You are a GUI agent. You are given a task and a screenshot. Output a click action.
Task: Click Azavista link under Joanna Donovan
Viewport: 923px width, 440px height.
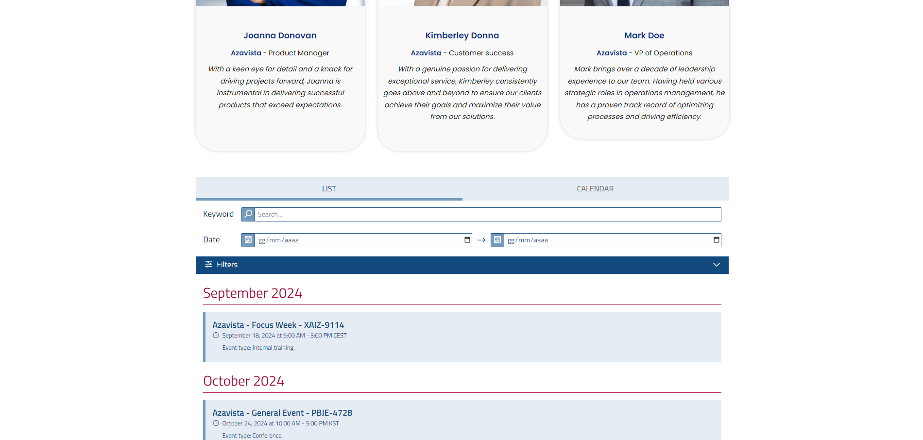(x=246, y=53)
